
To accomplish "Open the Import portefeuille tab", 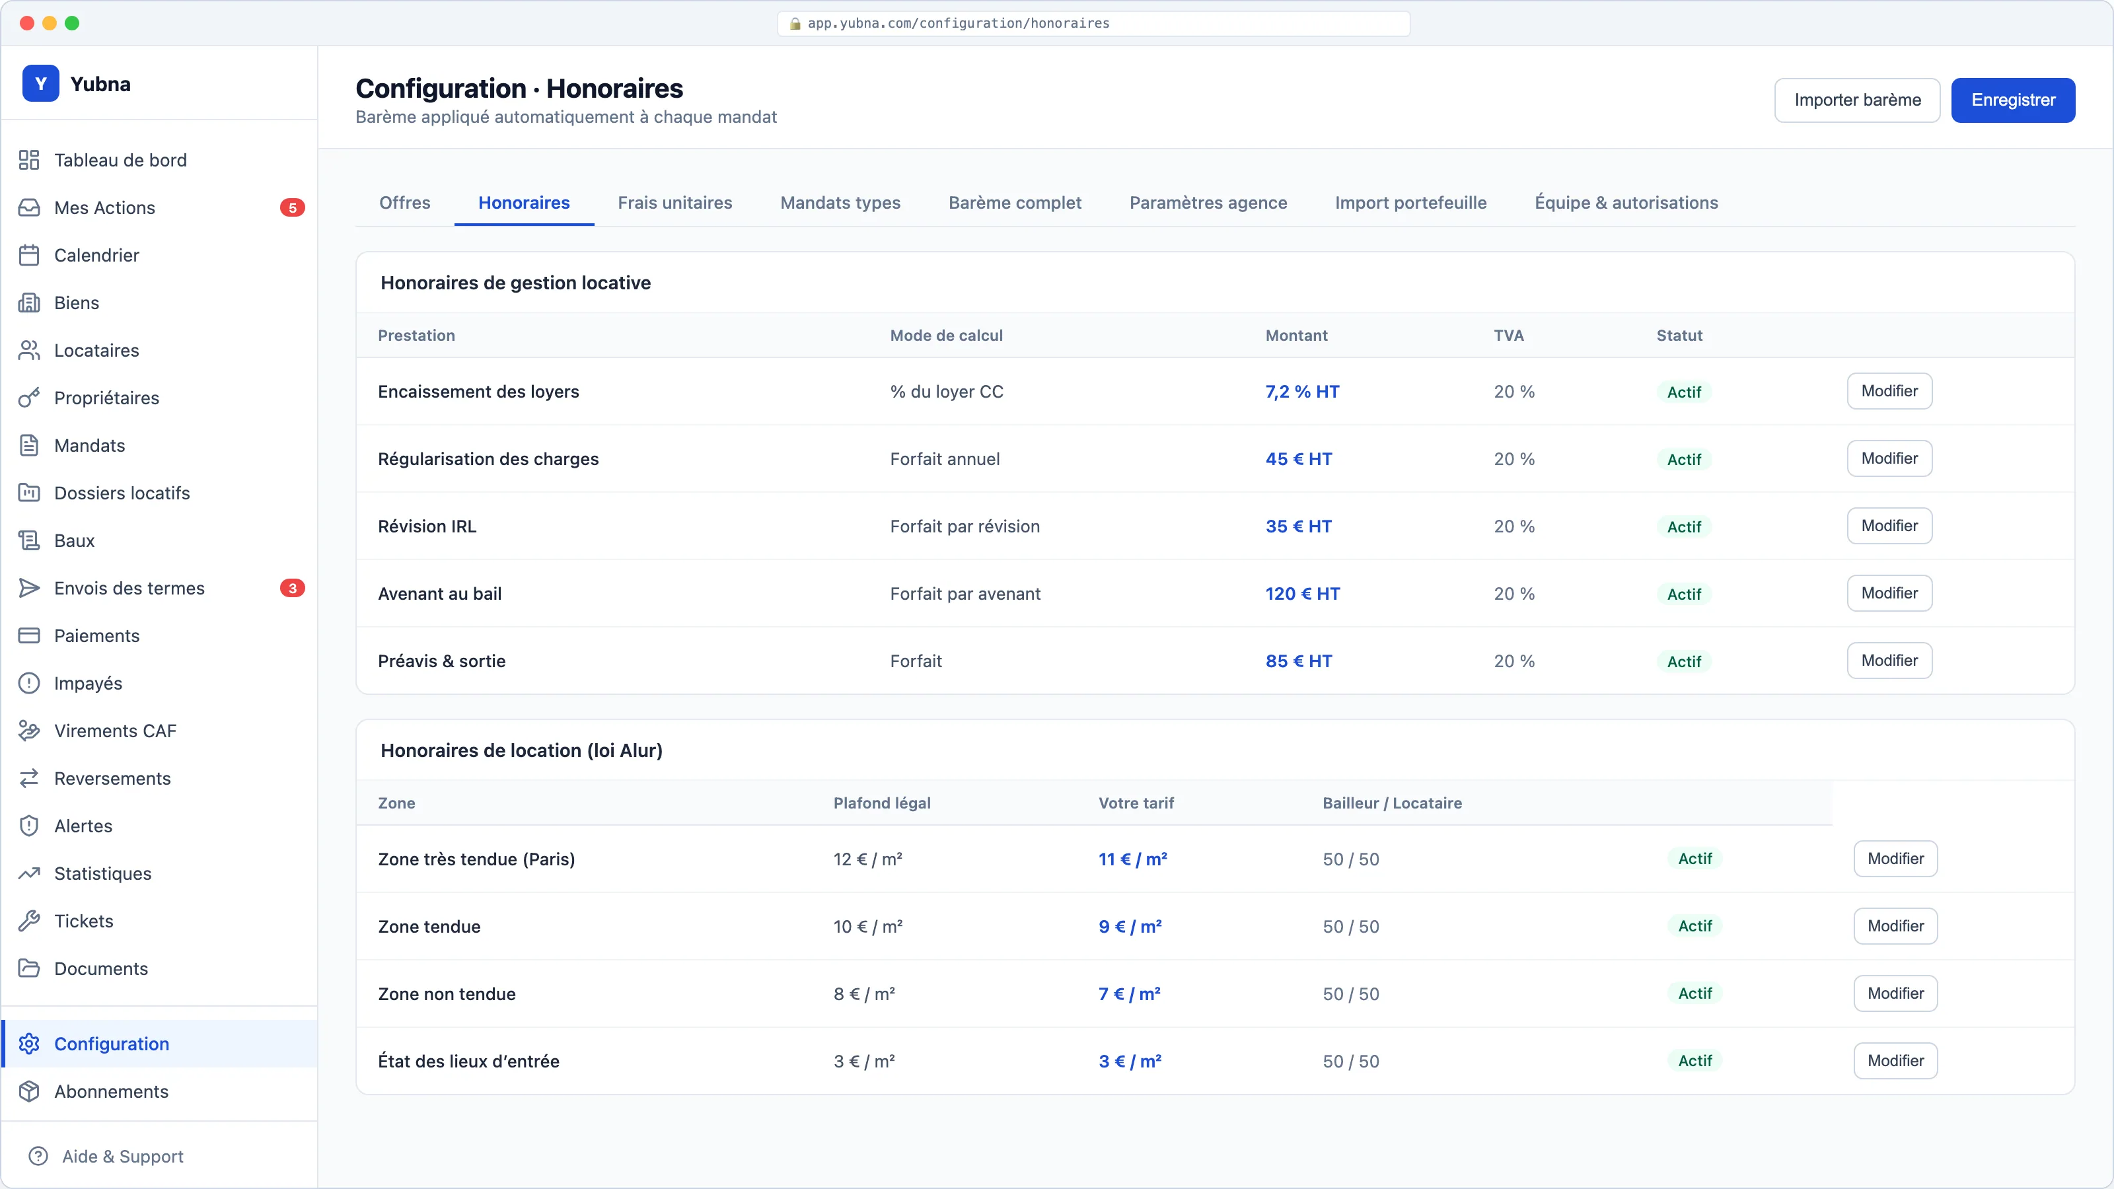I will click(1410, 203).
